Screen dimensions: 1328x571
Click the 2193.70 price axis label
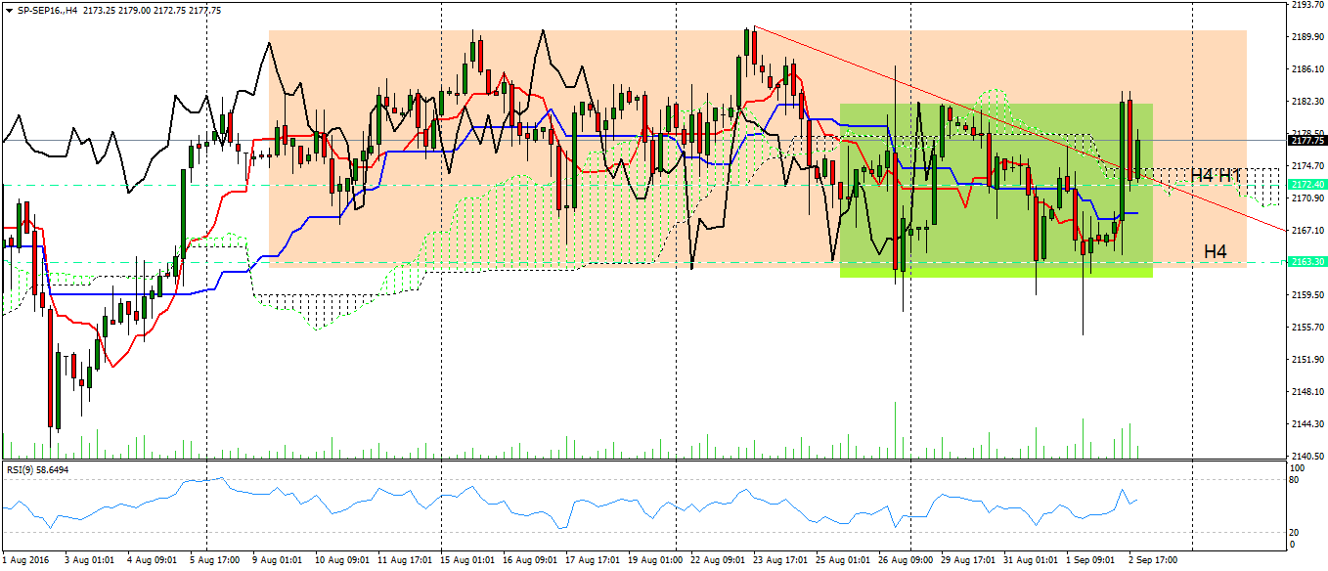tap(1307, 5)
